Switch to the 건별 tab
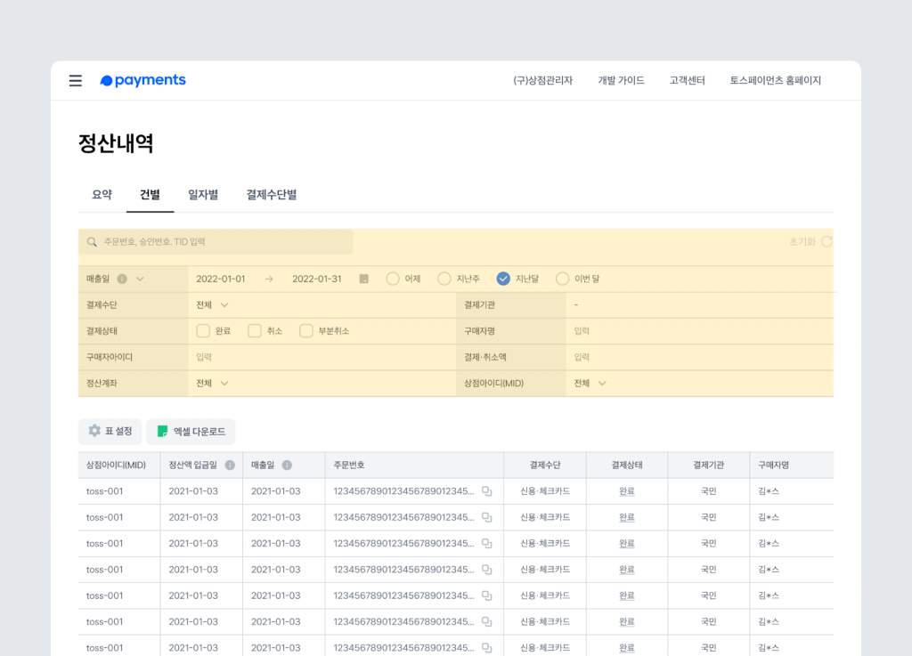The height and width of the screenshot is (656, 912). (x=150, y=195)
